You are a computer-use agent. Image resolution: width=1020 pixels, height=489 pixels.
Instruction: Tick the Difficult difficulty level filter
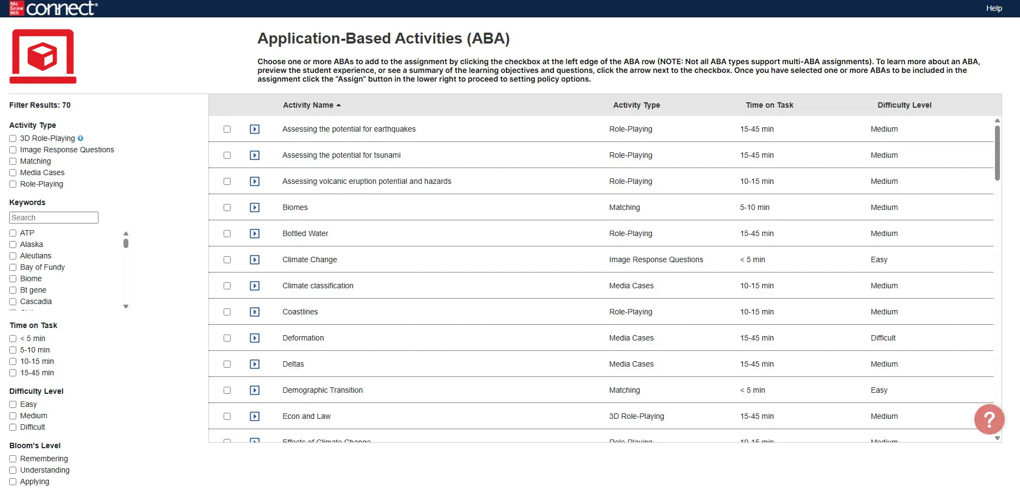(13, 427)
